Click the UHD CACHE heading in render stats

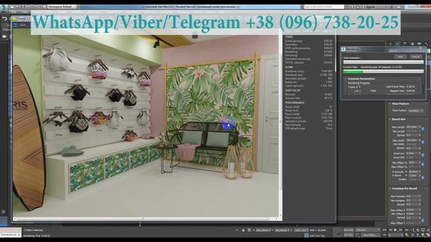[x=292, y=90]
